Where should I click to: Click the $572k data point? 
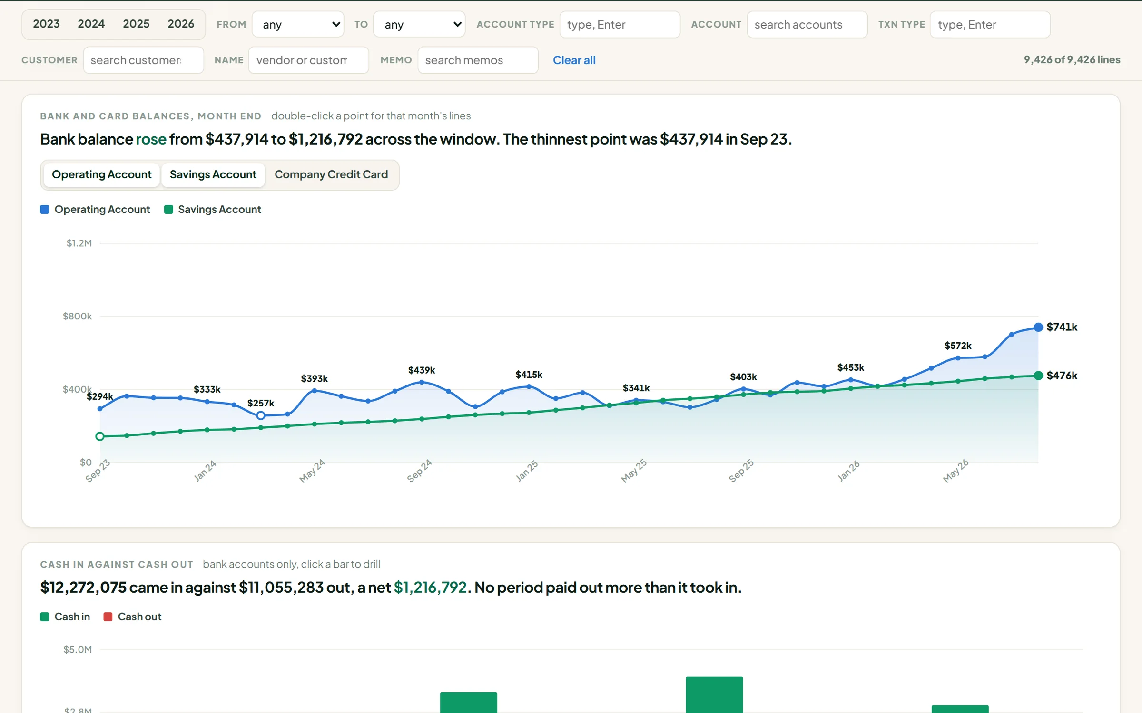tap(958, 358)
